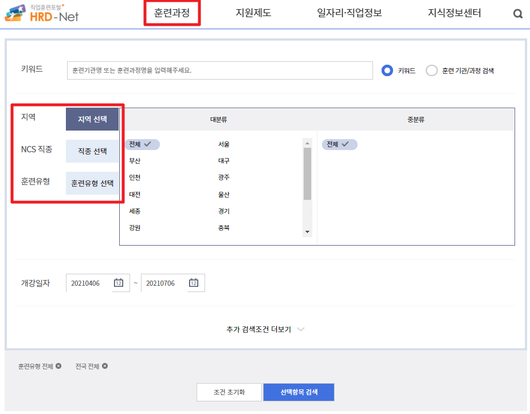This screenshot has width=530, height=414.
Task: Remove the 전국 전체 filter tag
Action: 105,366
